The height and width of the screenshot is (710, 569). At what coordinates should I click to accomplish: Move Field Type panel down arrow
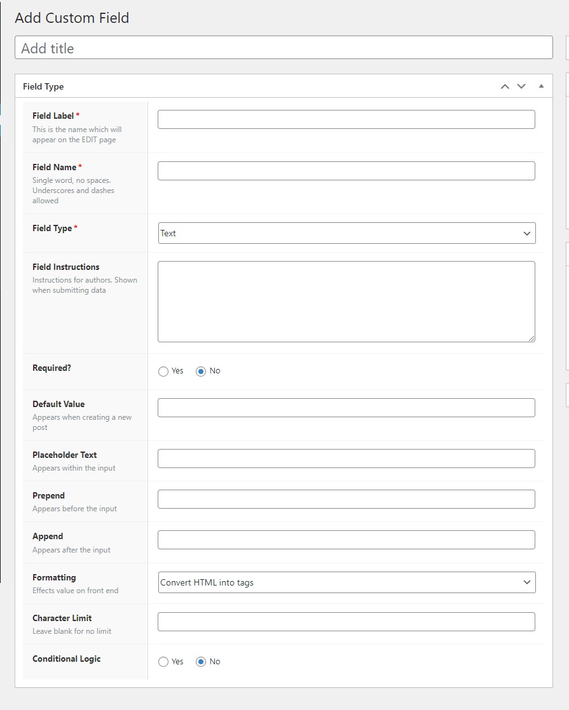[x=521, y=86]
